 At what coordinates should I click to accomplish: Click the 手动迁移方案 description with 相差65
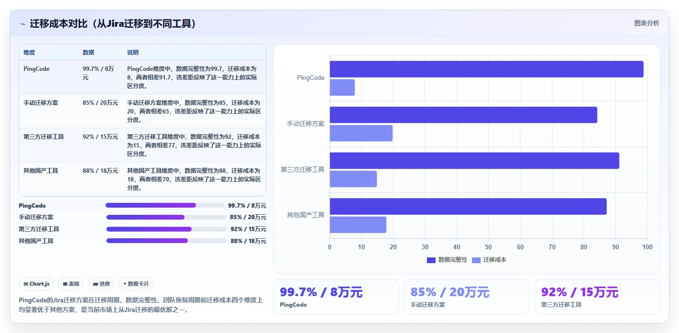tap(194, 111)
